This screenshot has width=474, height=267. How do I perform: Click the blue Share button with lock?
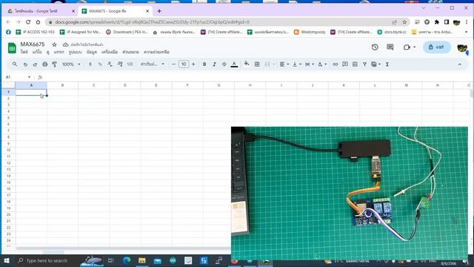tap(436, 47)
